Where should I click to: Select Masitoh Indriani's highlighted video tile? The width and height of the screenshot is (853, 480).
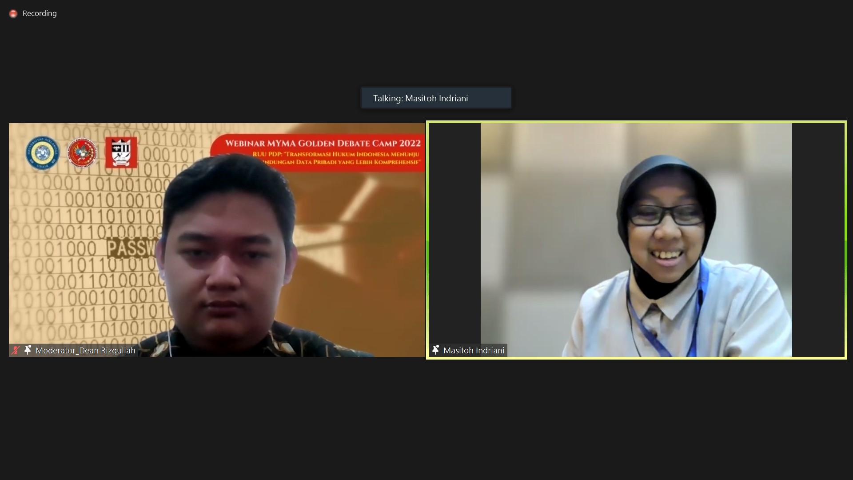[636, 240]
